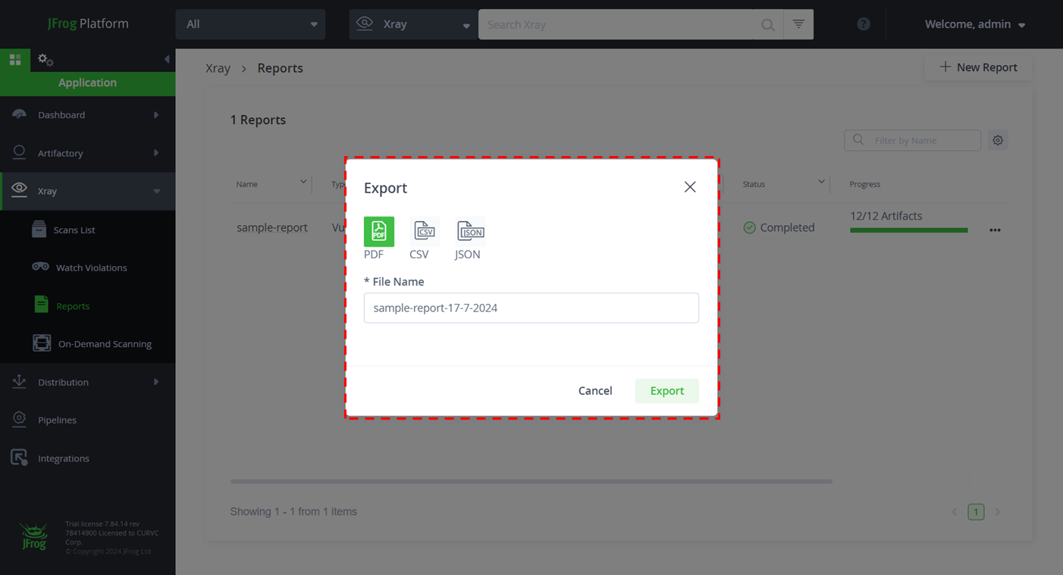The height and width of the screenshot is (575, 1063).
Task: Collapse the Xray submenu arrow
Action: 157,192
